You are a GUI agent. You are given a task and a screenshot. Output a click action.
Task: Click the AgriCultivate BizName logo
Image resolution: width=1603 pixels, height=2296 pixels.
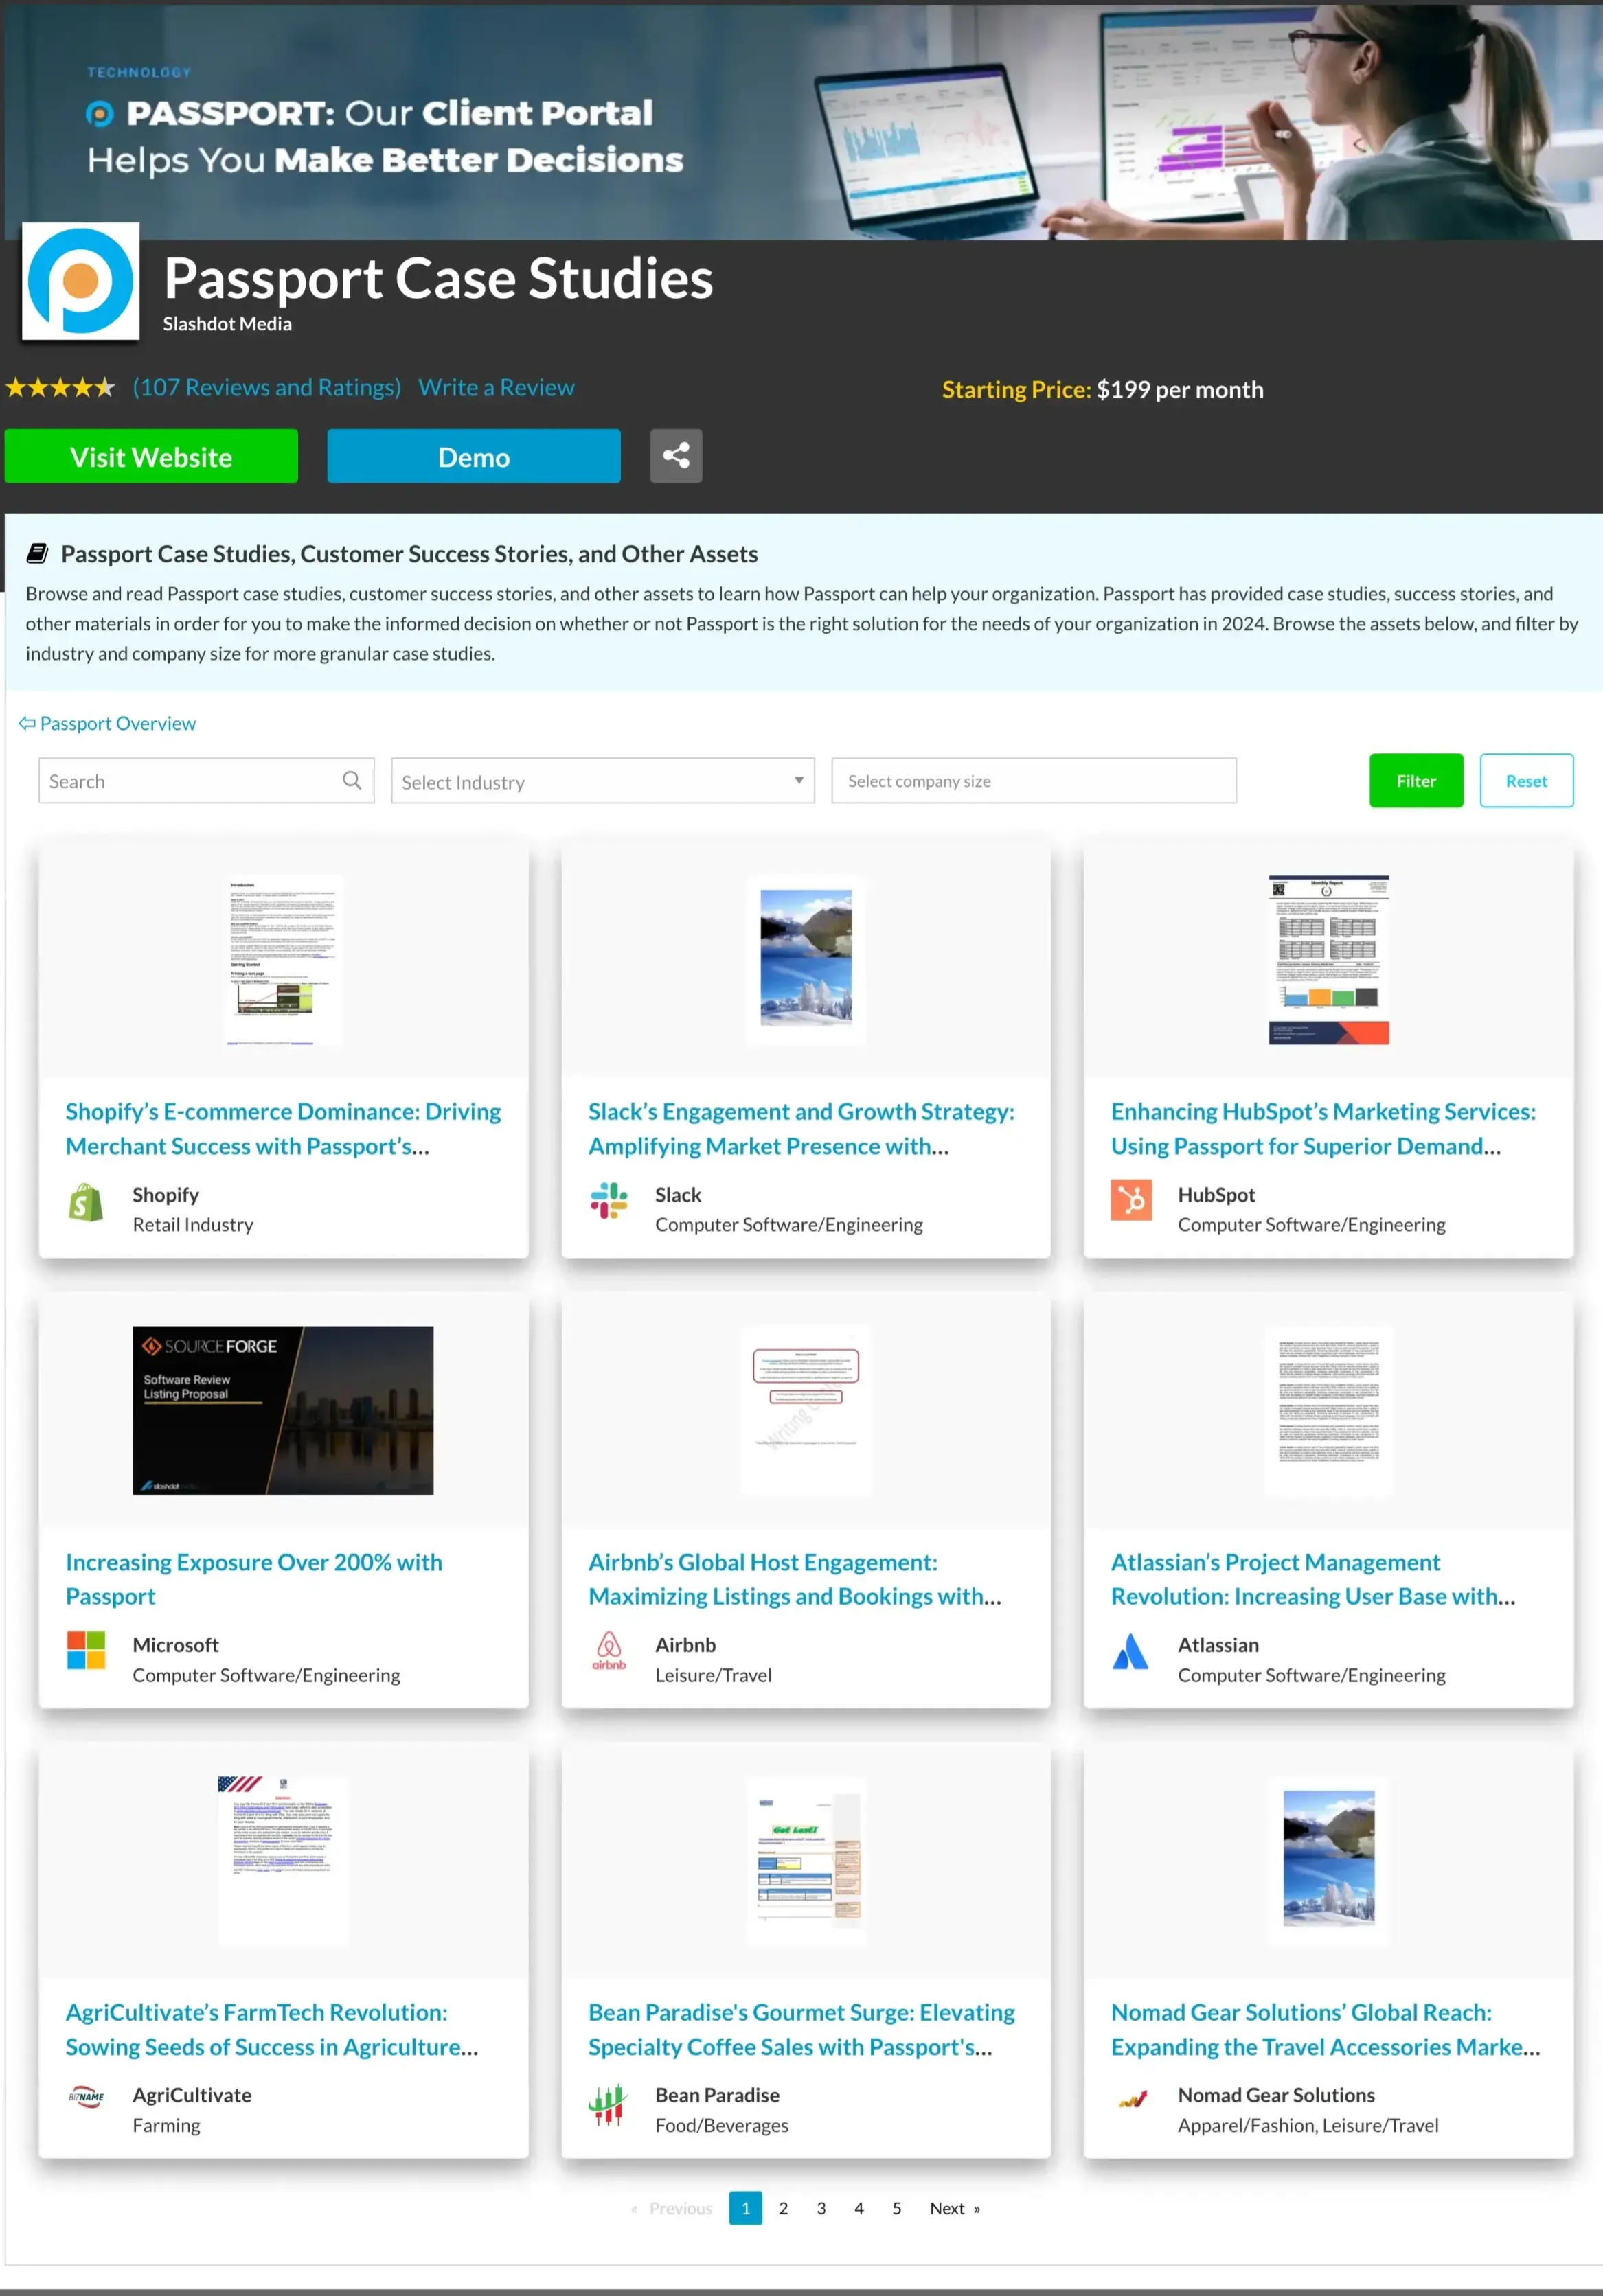[x=86, y=2096]
